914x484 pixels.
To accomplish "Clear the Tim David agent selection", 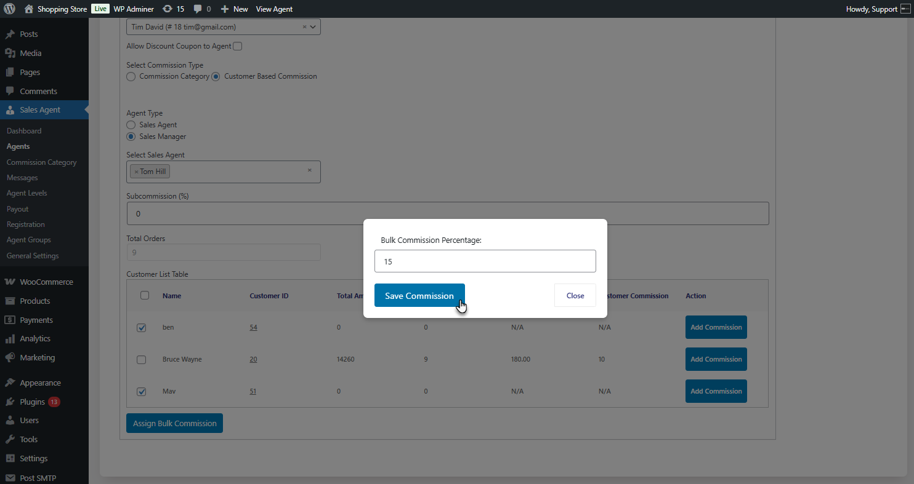I will pyautogui.click(x=304, y=27).
